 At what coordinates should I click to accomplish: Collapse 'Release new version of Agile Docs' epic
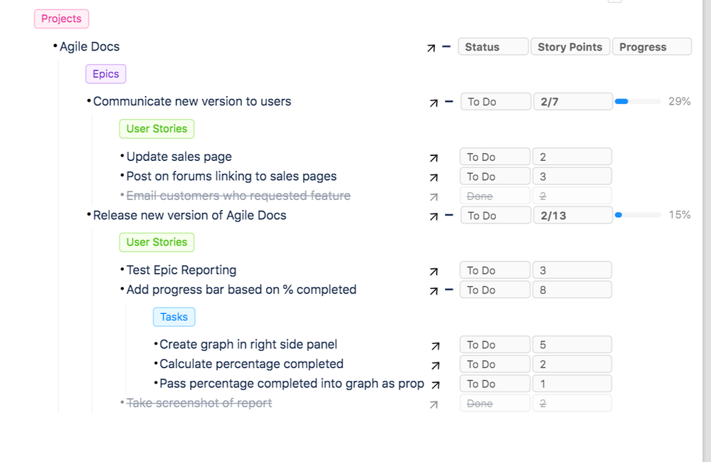(x=449, y=216)
